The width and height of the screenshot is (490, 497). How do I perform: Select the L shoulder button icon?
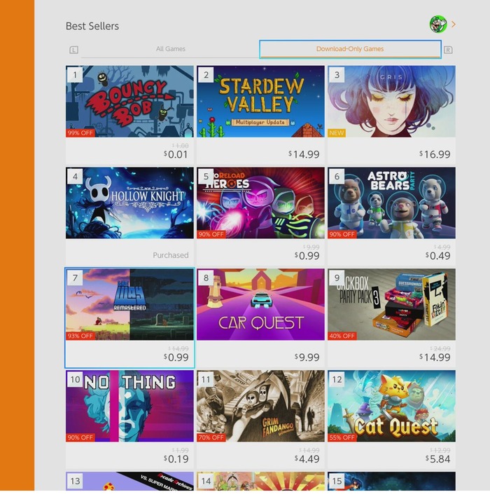pos(73,50)
